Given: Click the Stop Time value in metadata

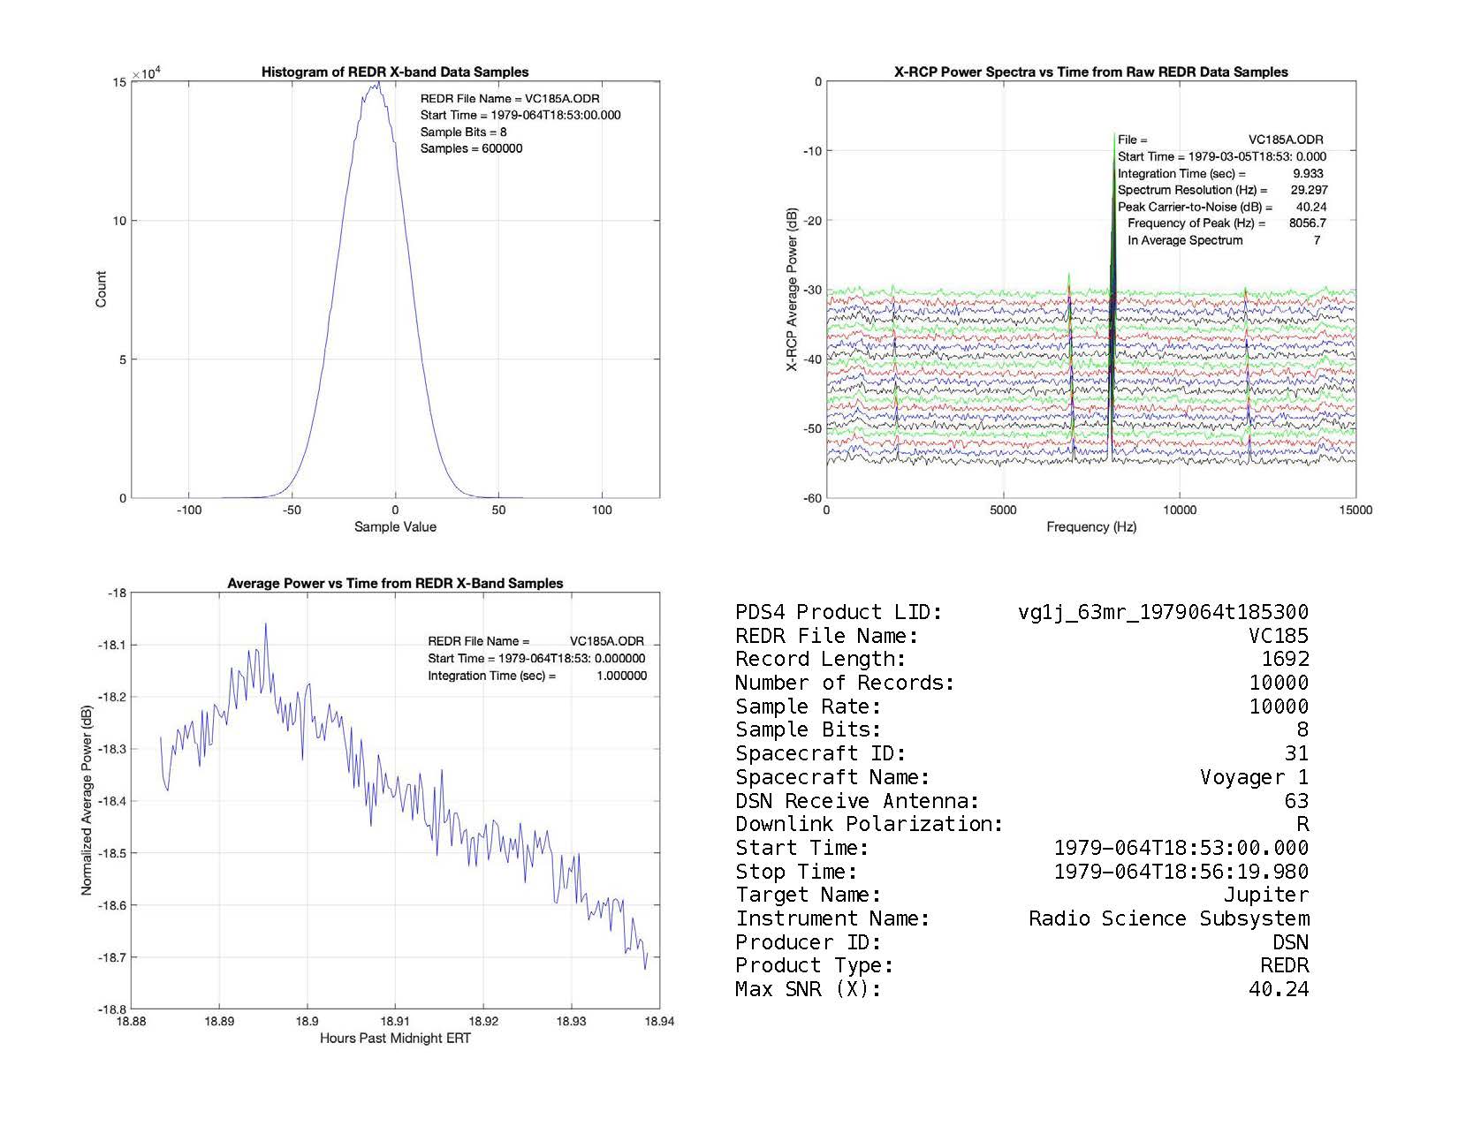Looking at the screenshot, I should point(1181,872).
